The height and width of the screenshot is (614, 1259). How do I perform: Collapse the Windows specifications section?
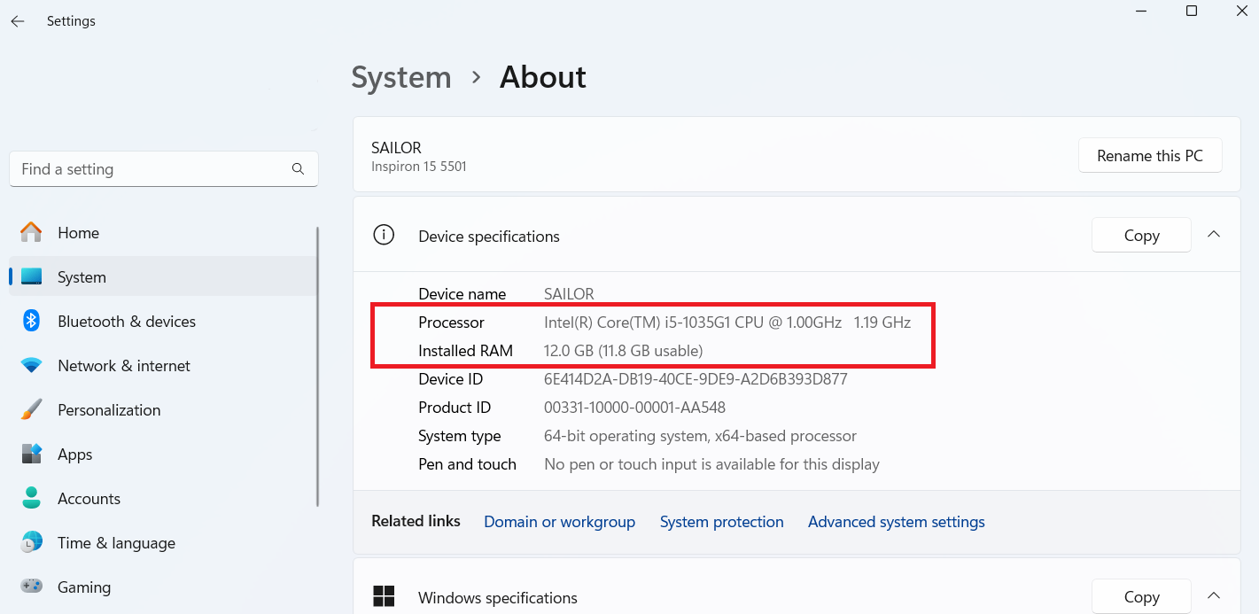(1214, 595)
